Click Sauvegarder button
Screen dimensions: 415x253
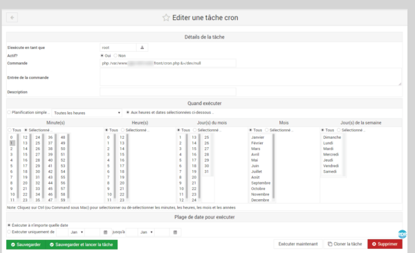(26, 245)
